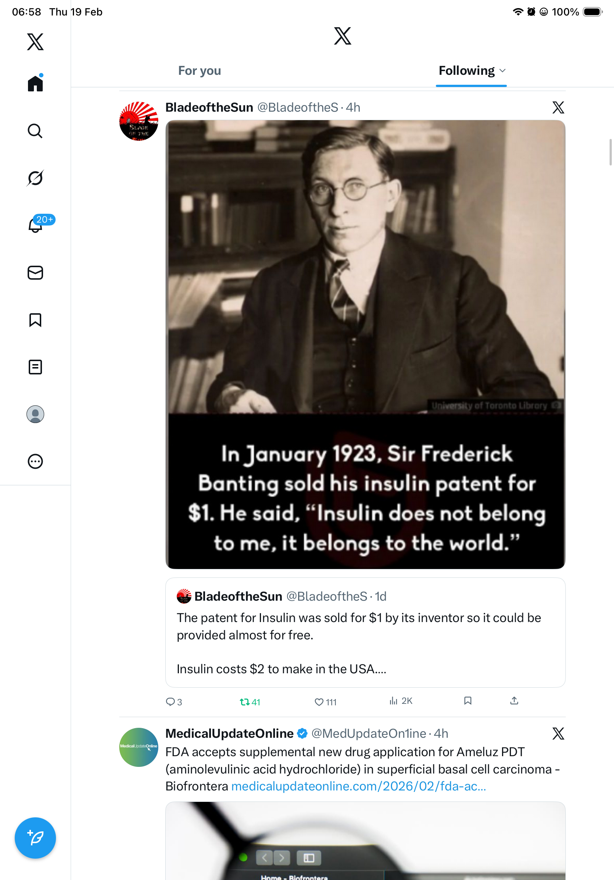The width and height of the screenshot is (614, 880).
Task: Open Messages envelope icon
Action: pos(35,272)
